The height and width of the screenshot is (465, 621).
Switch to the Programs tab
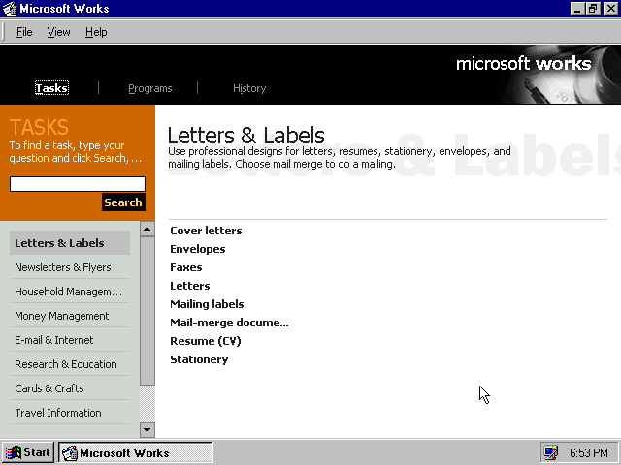pyautogui.click(x=150, y=88)
